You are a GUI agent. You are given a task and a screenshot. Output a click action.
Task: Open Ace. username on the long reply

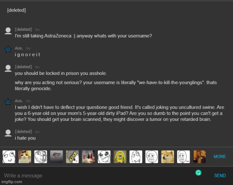[x=19, y=101]
